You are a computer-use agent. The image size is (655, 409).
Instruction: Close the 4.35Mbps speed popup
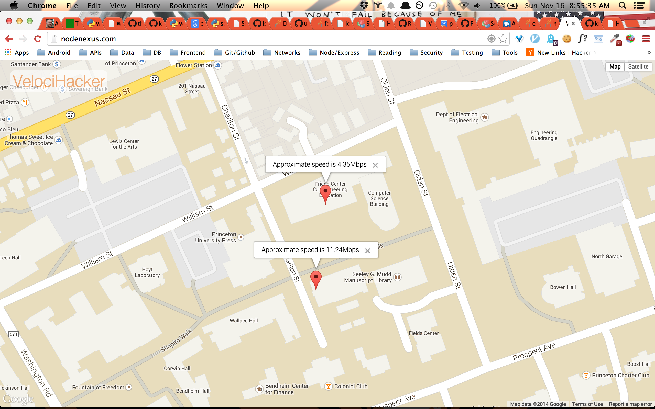click(375, 165)
